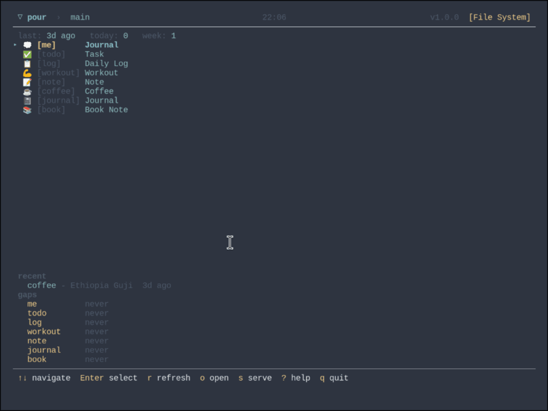Click the pour triangle logo in header
The image size is (548, 411).
(x=20, y=17)
